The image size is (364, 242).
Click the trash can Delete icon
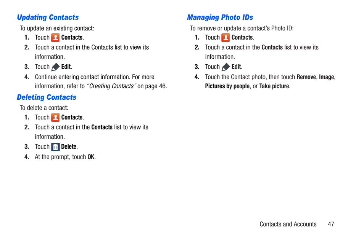point(55,147)
